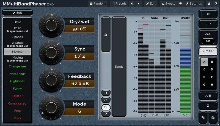
Task: Click the copy preset icon
Action: click(203, 118)
